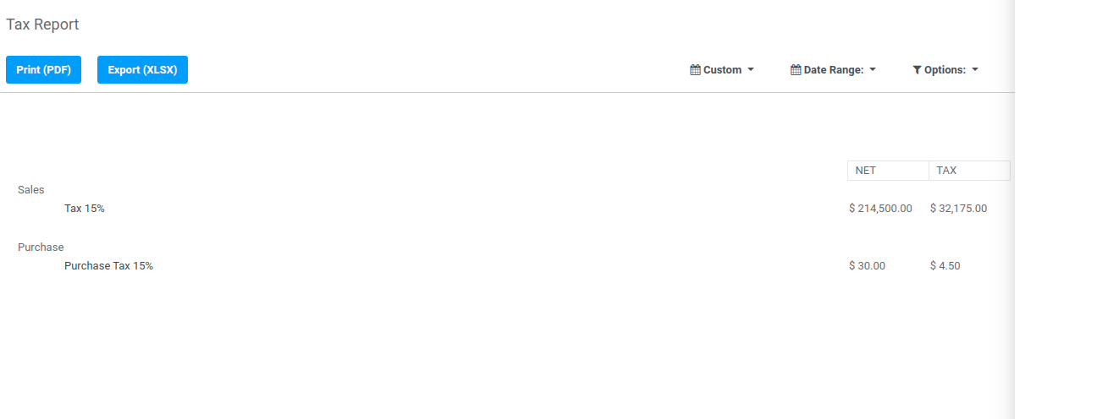
Task: Click the $ 214,500.00 net amount
Action: point(880,209)
